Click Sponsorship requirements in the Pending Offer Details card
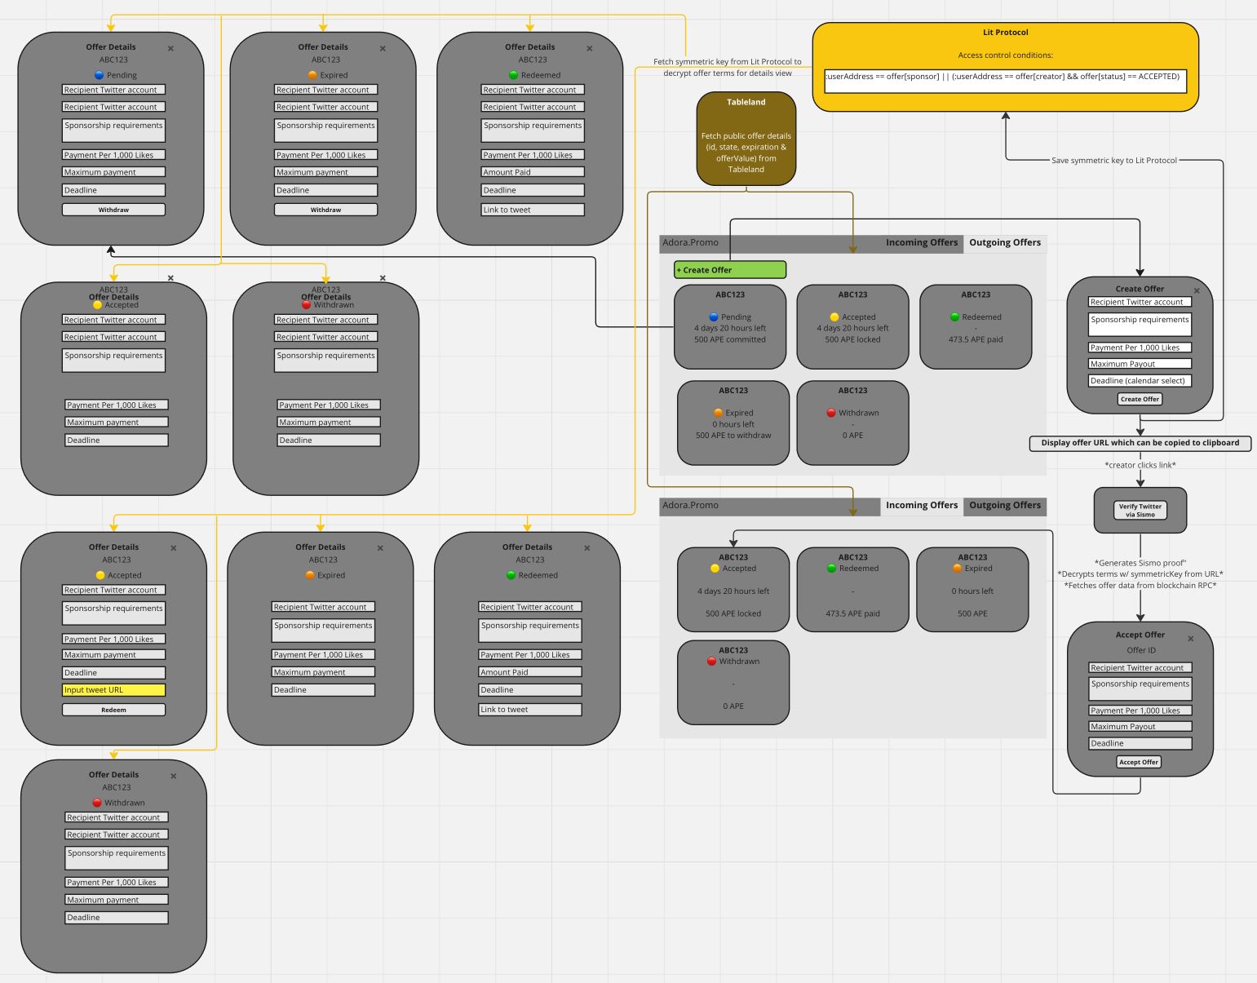 (x=113, y=131)
